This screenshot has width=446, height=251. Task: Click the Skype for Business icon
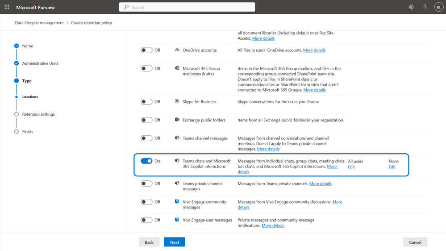[x=177, y=101]
